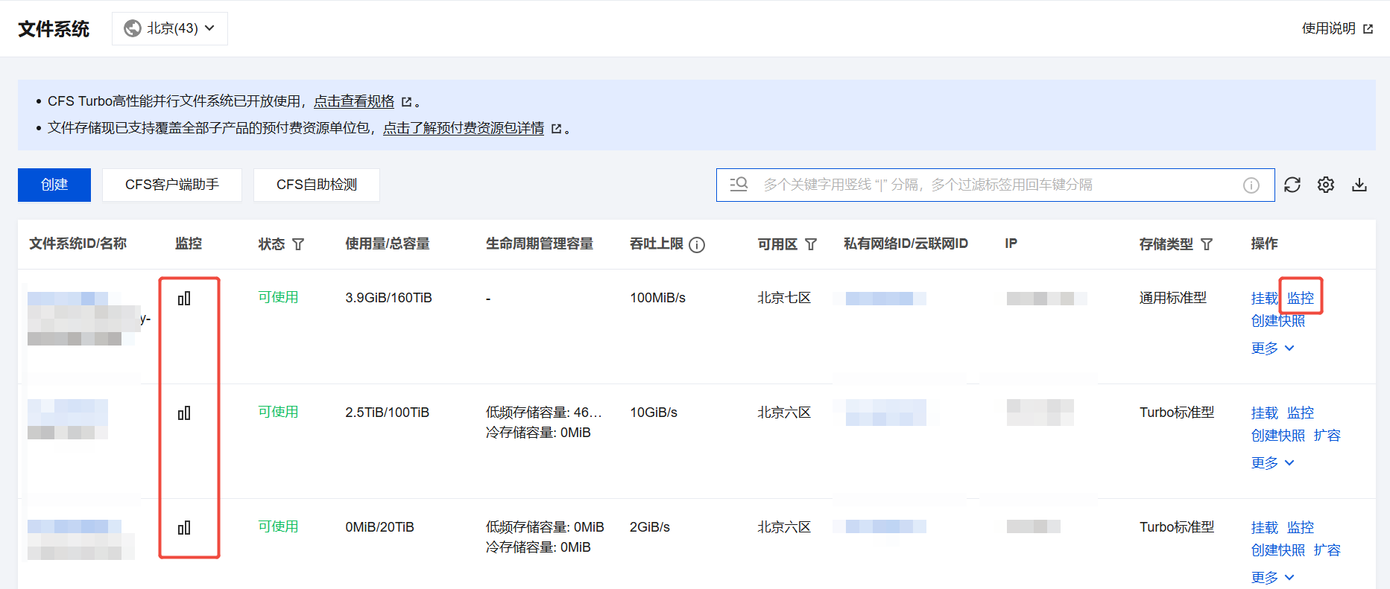Screen dimensions: 1390x589
Task: Open CFS客户端助手
Action: (172, 185)
